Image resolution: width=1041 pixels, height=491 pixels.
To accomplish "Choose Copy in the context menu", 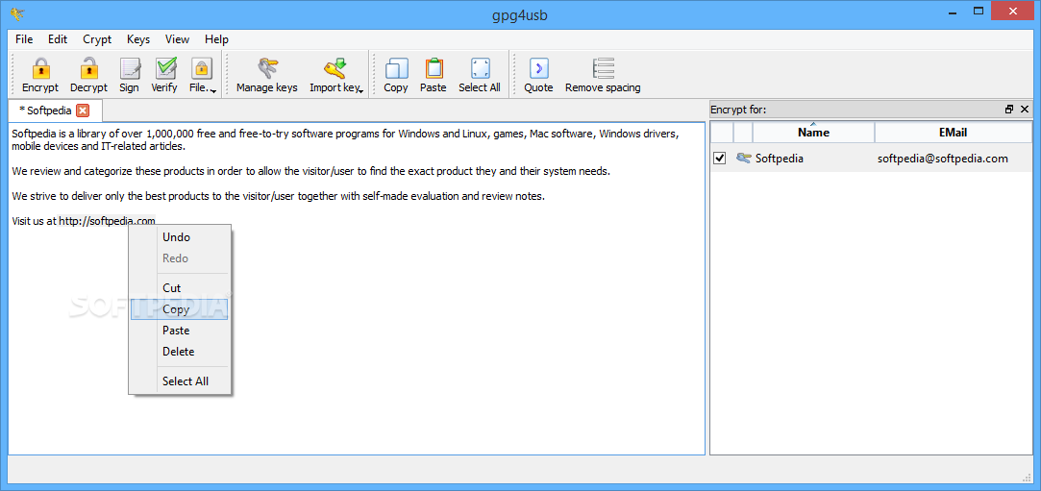I will 179,309.
